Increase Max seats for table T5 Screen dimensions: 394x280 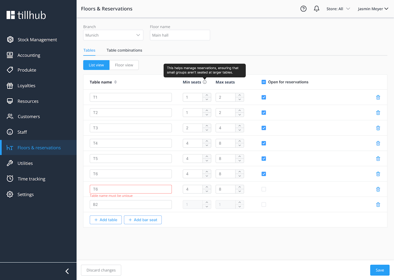(x=240, y=157)
